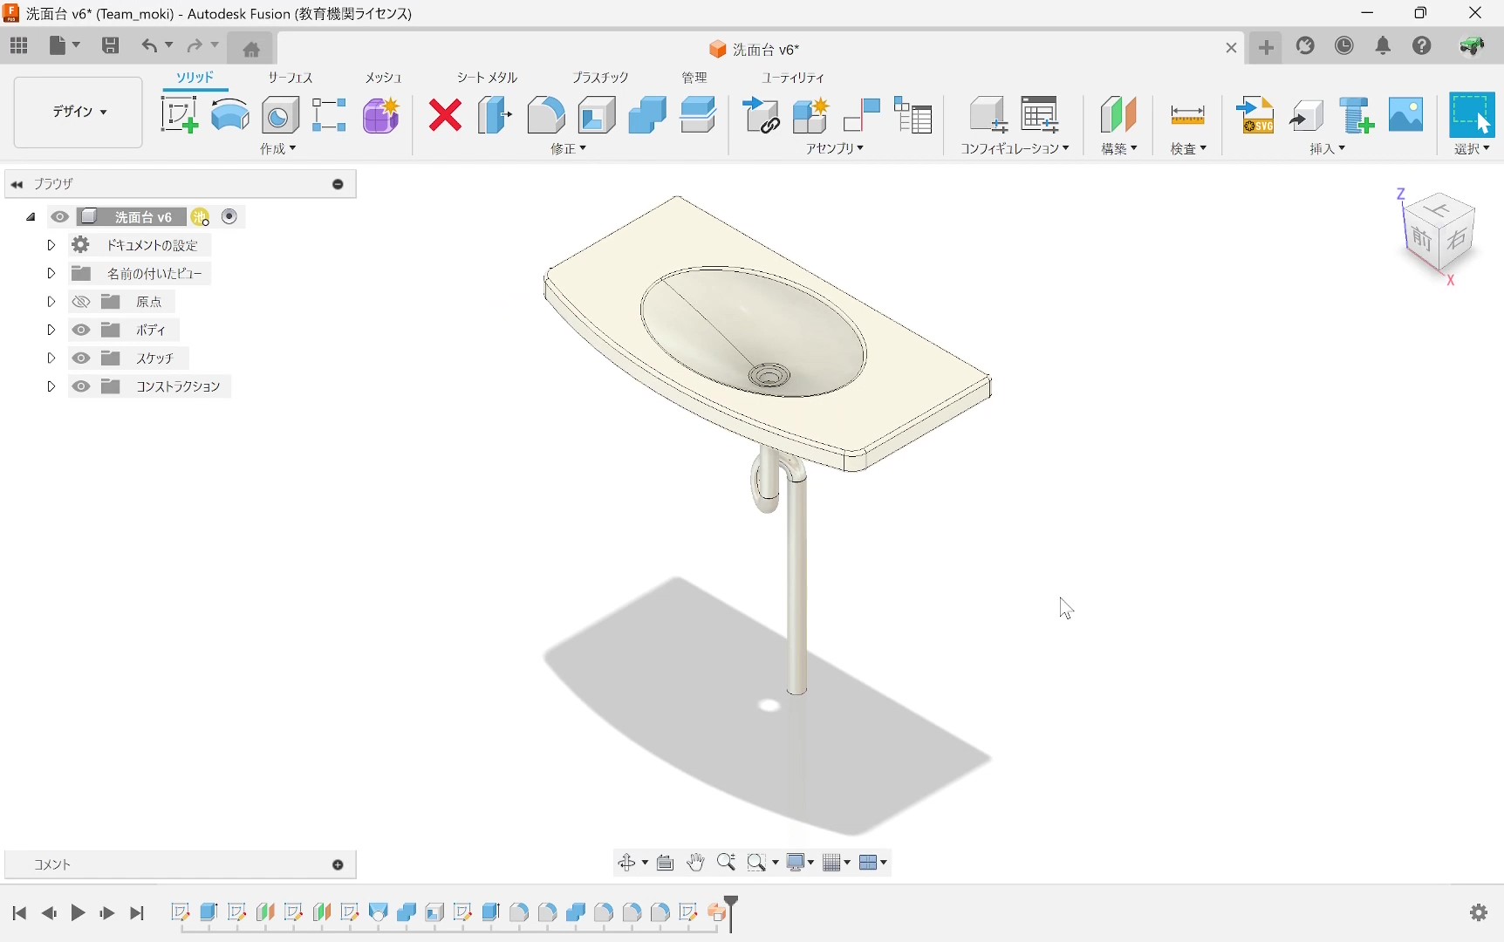Activate the 洗面台 v6 component radio button
Image resolution: width=1504 pixels, height=942 pixels.
(x=229, y=217)
